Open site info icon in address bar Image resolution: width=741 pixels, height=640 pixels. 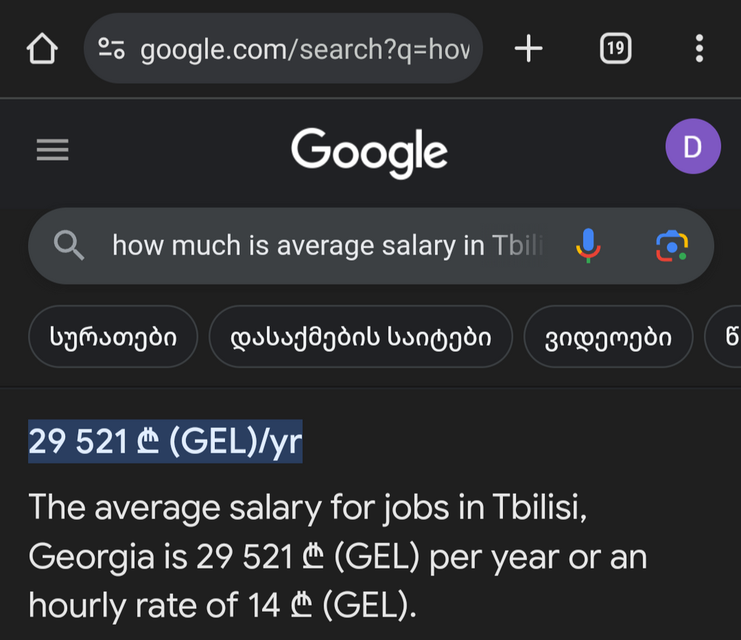(111, 48)
